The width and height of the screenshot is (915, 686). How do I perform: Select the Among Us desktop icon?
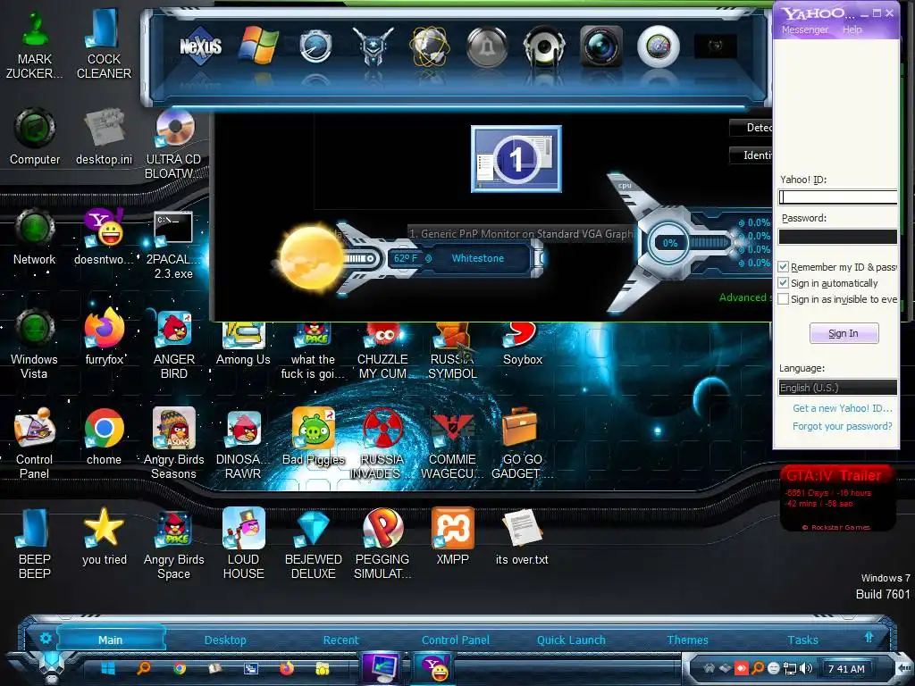coord(243,344)
